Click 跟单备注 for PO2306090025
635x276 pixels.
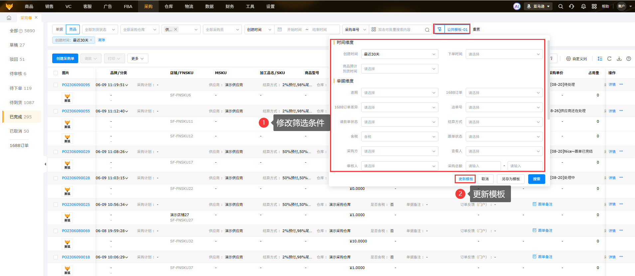tap(543, 204)
